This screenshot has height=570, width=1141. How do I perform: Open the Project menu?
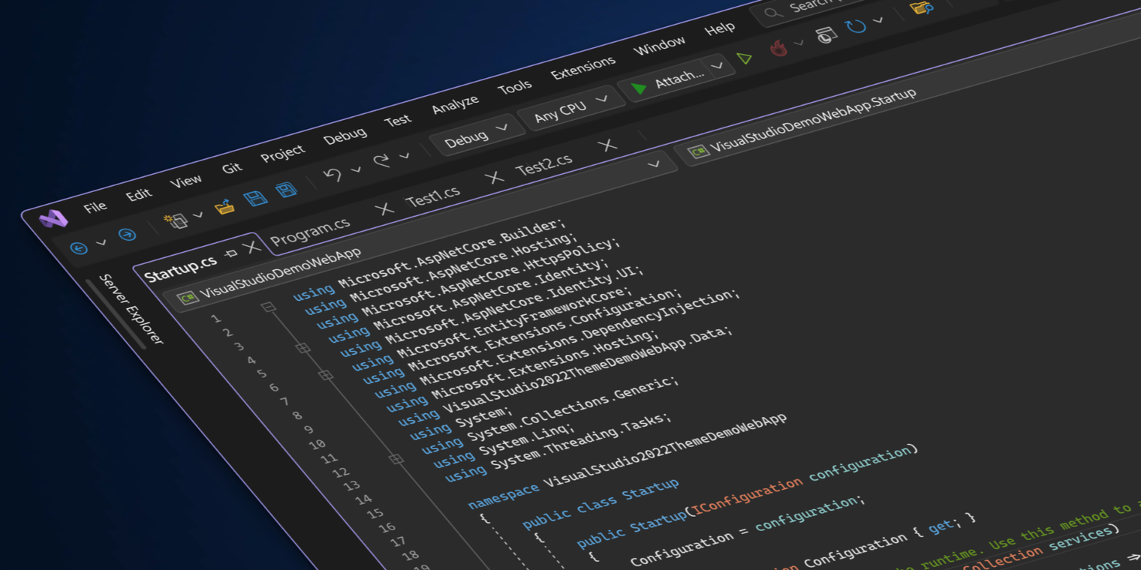(283, 152)
